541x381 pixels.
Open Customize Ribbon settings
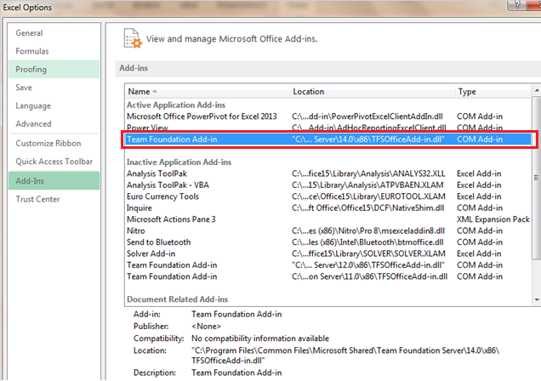(54, 144)
